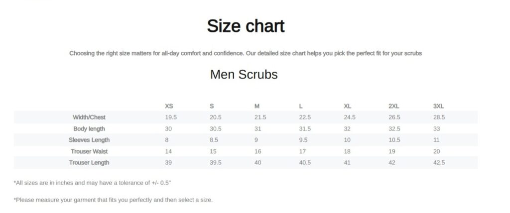Select the Trouser Waist row label

(89, 151)
